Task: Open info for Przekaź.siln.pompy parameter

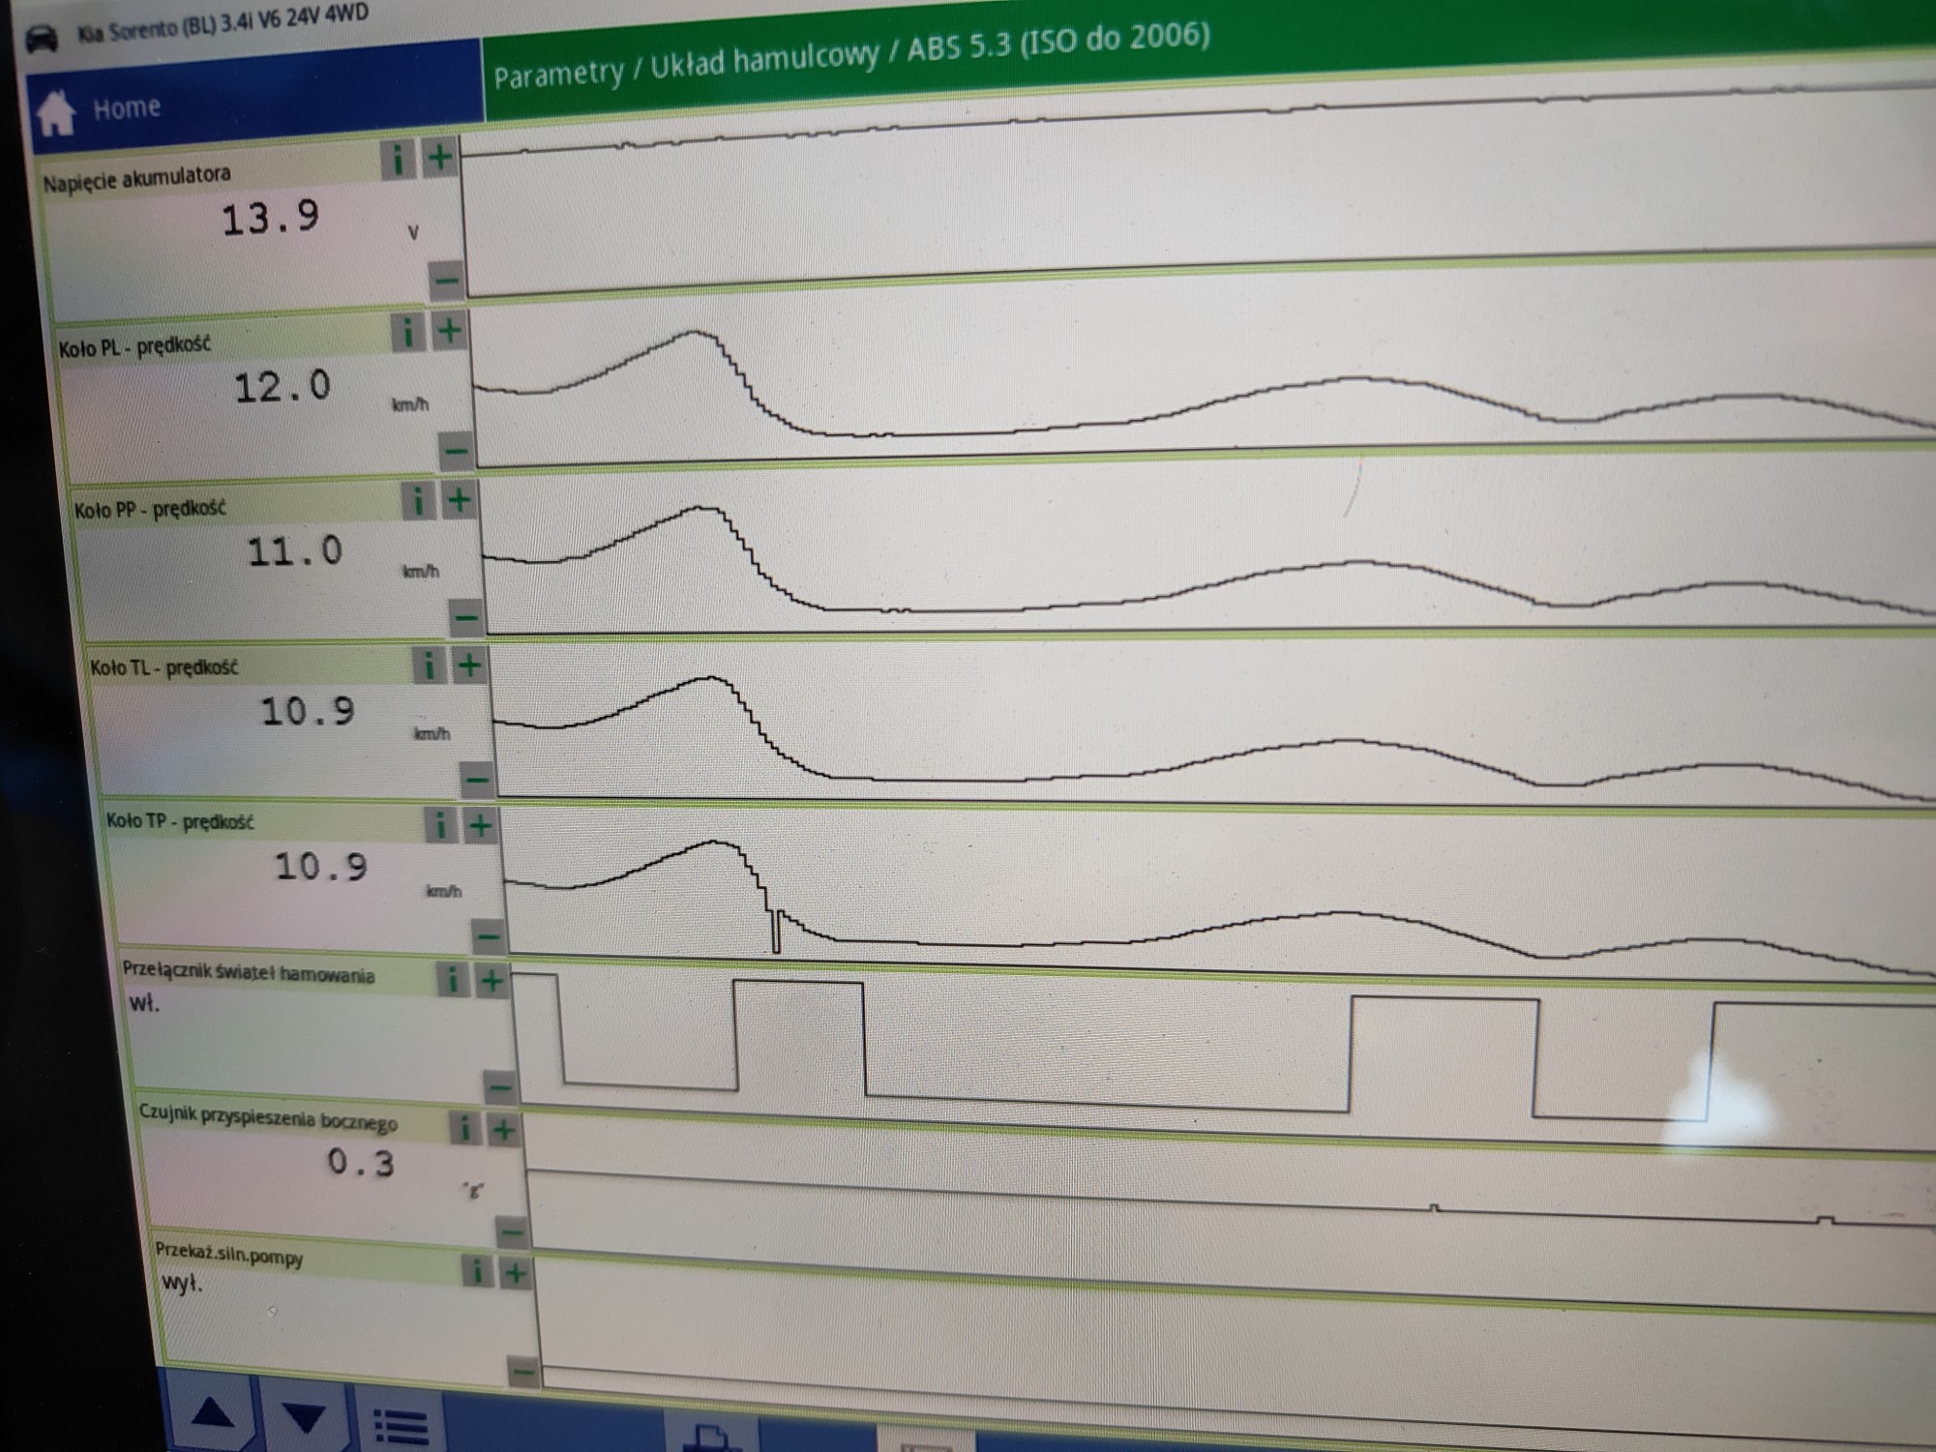Action: coord(476,1270)
